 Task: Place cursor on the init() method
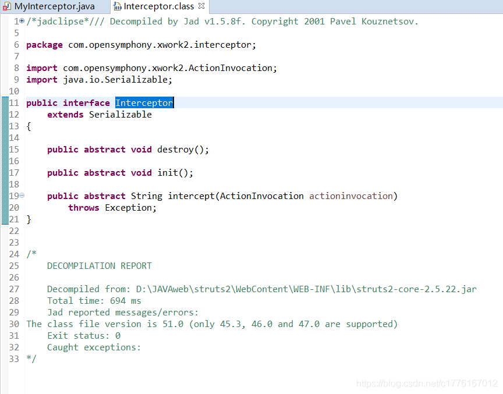click(167, 173)
